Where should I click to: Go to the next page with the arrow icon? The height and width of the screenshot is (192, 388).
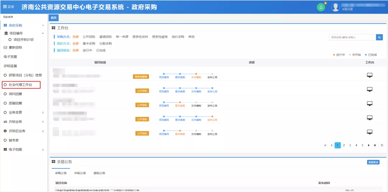369,145
